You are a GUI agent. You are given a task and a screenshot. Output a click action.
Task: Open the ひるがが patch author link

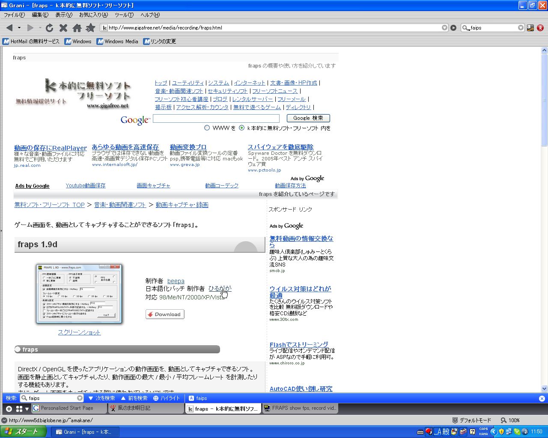(x=220, y=289)
